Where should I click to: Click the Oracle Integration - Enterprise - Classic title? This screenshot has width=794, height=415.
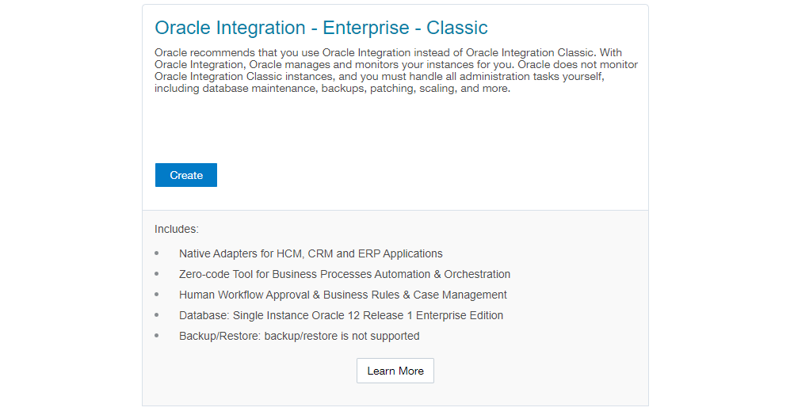tap(321, 28)
